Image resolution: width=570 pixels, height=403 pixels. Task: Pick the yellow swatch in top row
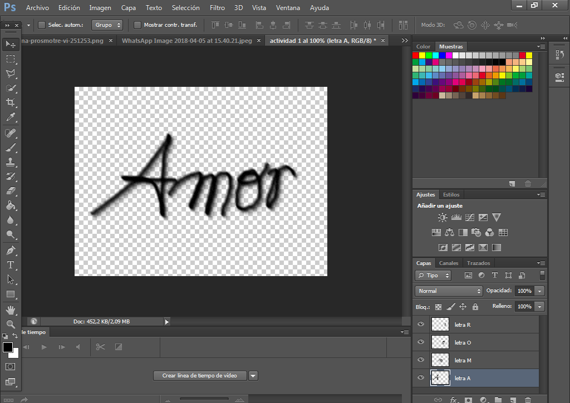pyautogui.click(x=422, y=55)
